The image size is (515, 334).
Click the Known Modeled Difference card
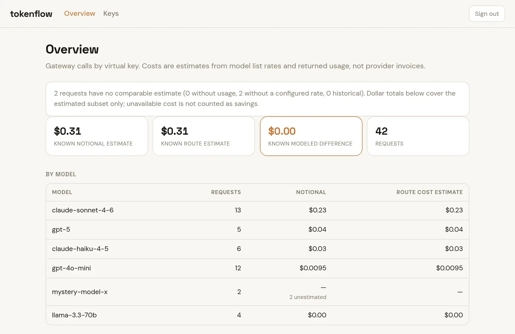click(x=311, y=136)
